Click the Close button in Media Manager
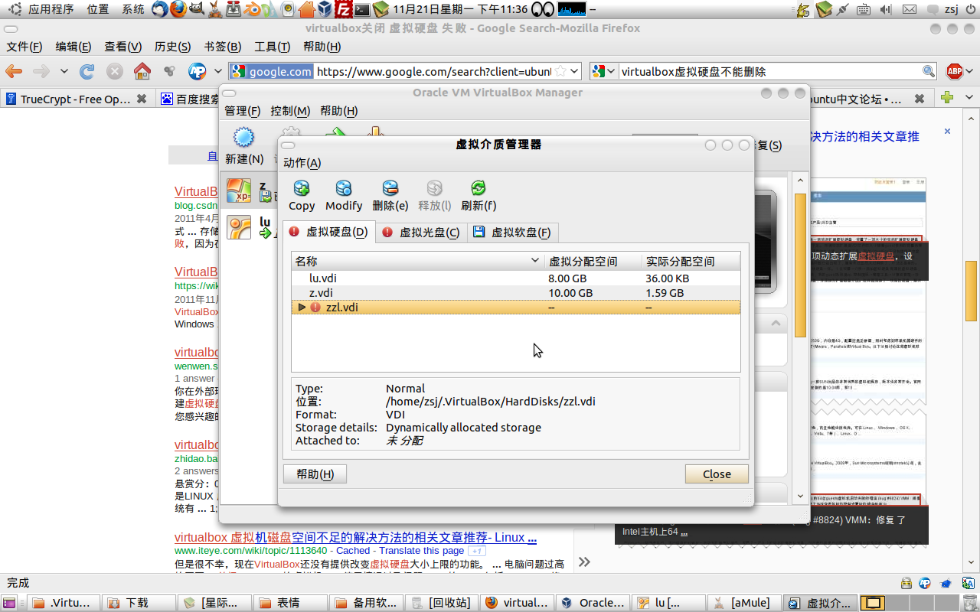980x612 pixels. click(717, 474)
